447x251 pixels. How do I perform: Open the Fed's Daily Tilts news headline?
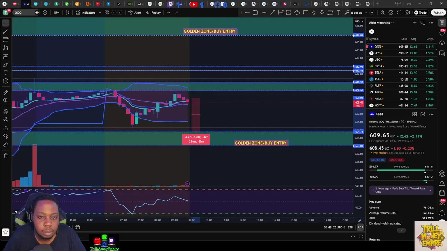401,190
